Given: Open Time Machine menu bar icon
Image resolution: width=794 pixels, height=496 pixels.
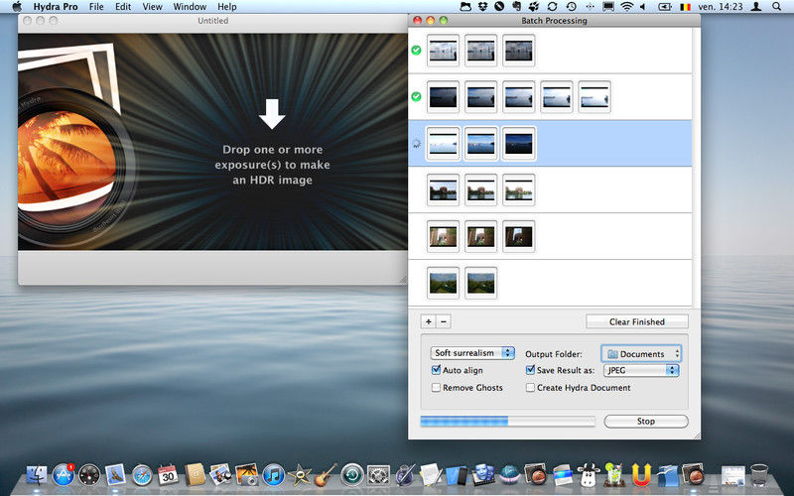Looking at the screenshot, I should tap(572, 7).
